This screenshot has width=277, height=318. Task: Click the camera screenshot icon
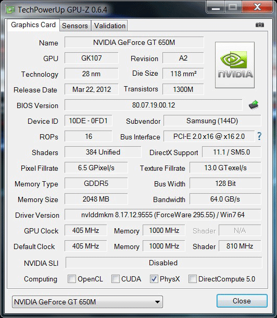tap(260, 25)
